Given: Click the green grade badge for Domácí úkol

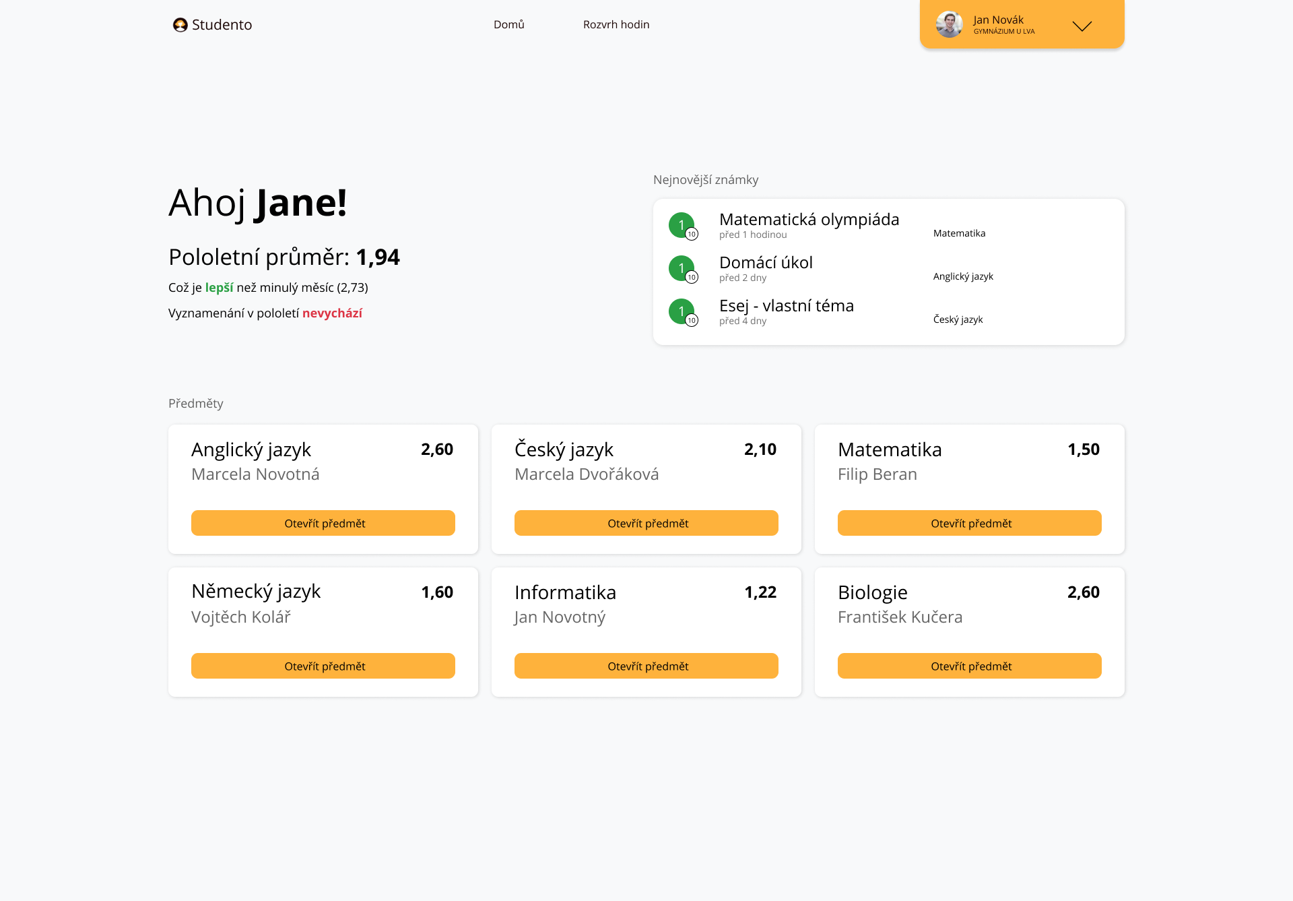Looking at the screenshot, I should pyautogui.click(x=682, y=268).
